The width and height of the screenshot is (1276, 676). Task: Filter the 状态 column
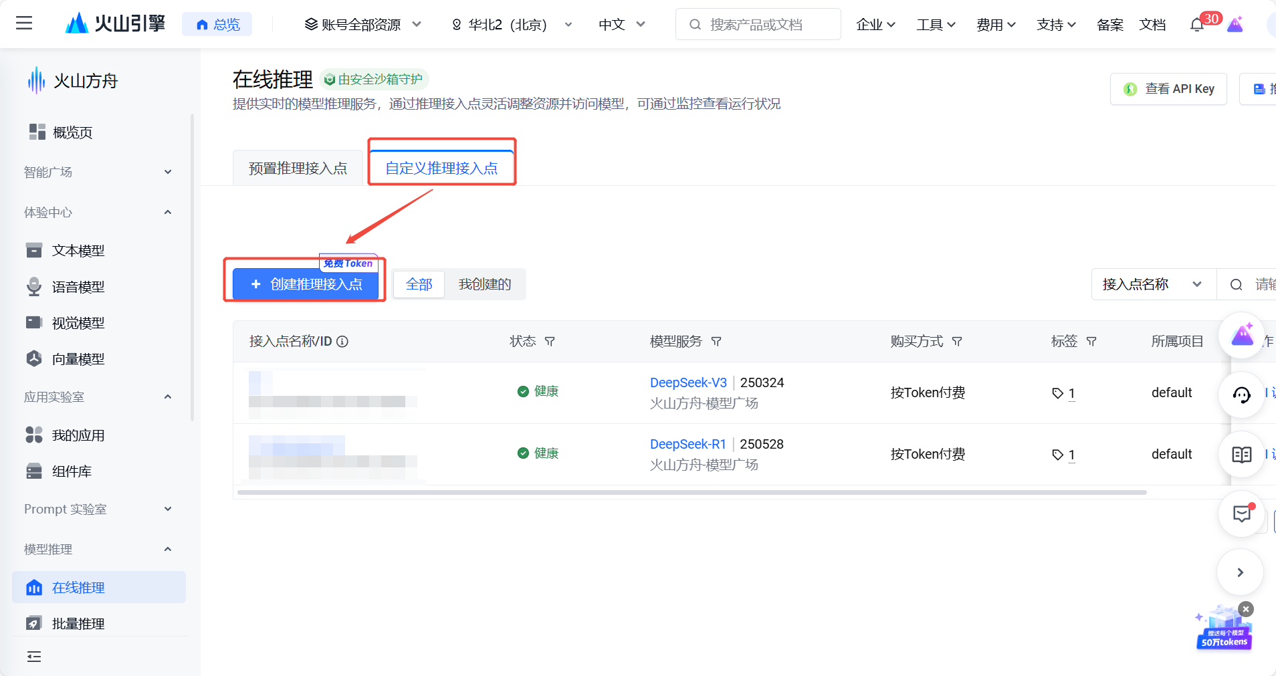click(x=550, y=342)
